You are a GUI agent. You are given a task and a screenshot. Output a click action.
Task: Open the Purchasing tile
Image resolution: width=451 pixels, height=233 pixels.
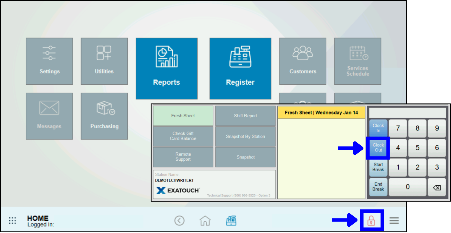104,116
